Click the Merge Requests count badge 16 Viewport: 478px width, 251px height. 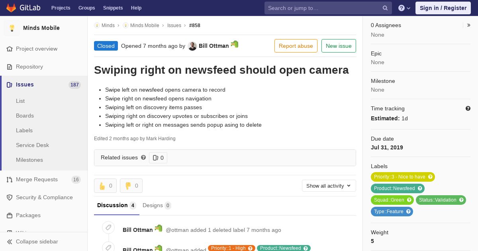[76, 180]
